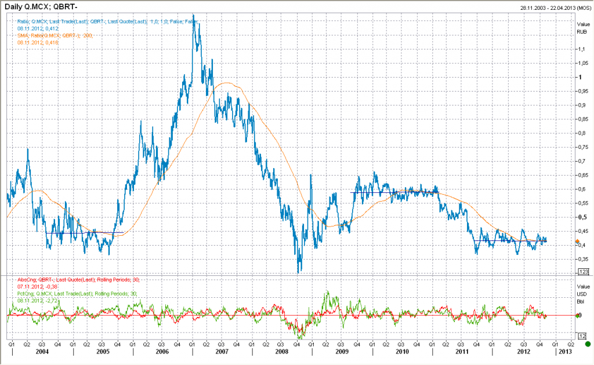This screenshot has height=365, width=594.
Task: Select the red AbsChg QBRT legend line
Action: [x=78, y=279]
